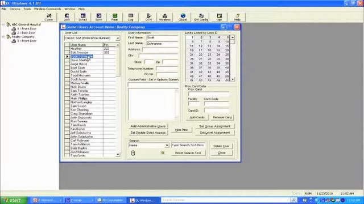Select ABC General Hospital account in tree
The width and height of the screenshot is (364, 204).
pyautogui.click(x=26, y=24)
